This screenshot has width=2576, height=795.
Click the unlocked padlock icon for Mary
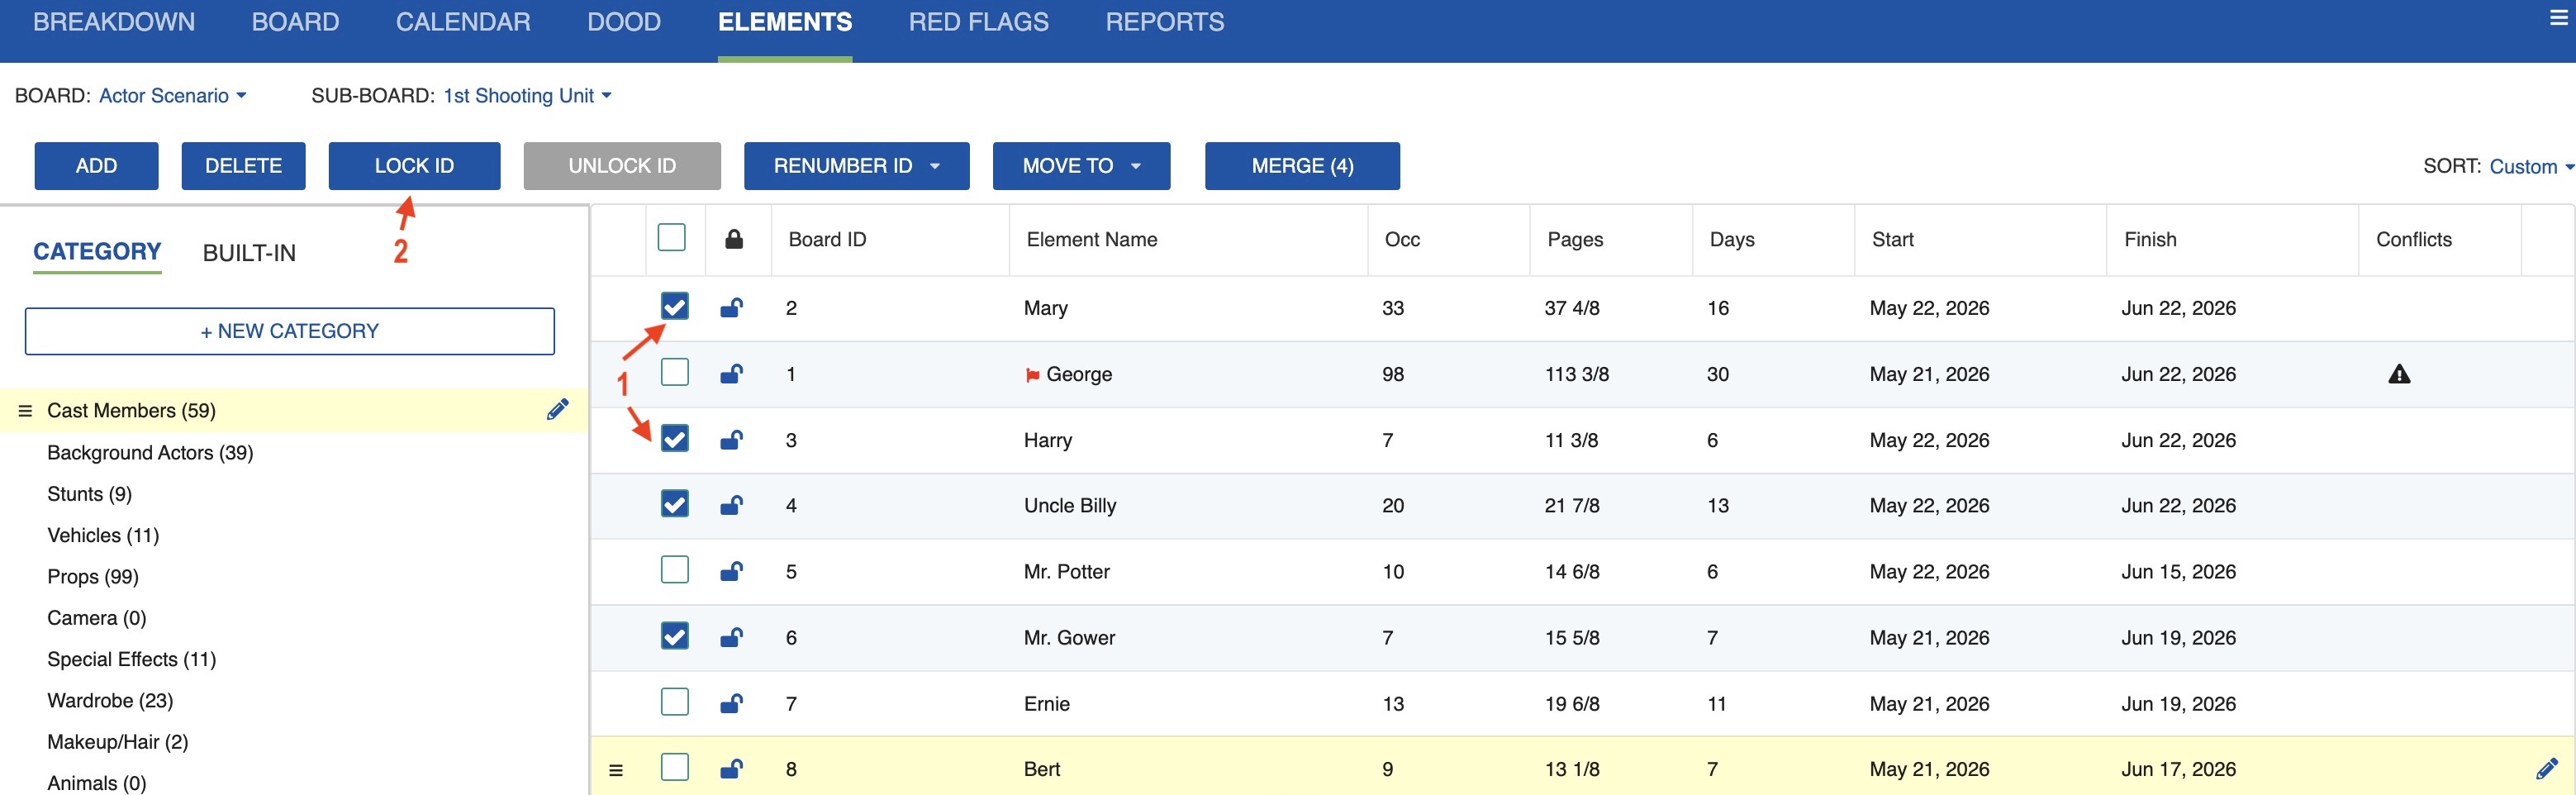click(731, 308)
